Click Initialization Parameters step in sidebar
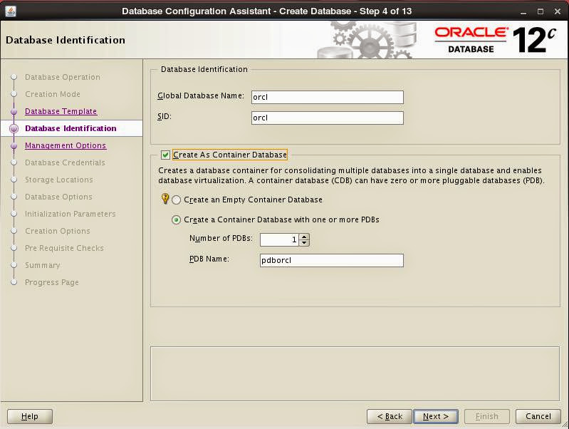 70,214
